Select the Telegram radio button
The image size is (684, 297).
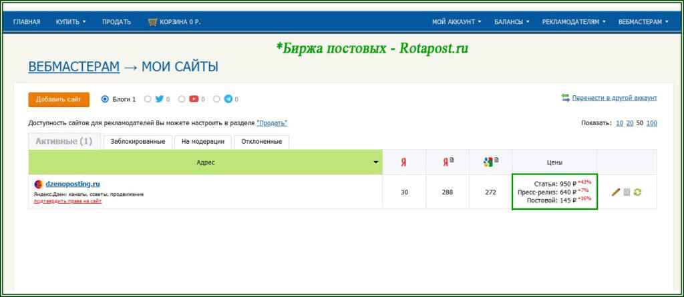pyautogui.click(x=217, y=99)
